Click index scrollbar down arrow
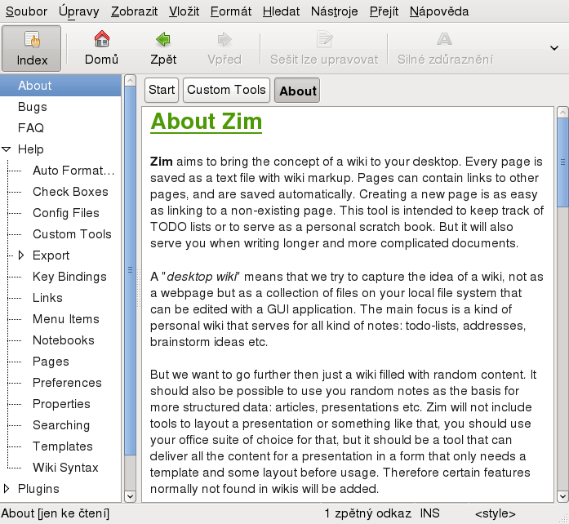Viewport: 569px width, 524px height. [130, 496]
